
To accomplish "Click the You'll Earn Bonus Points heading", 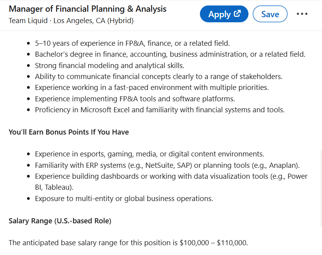I will tap(69, 132).
